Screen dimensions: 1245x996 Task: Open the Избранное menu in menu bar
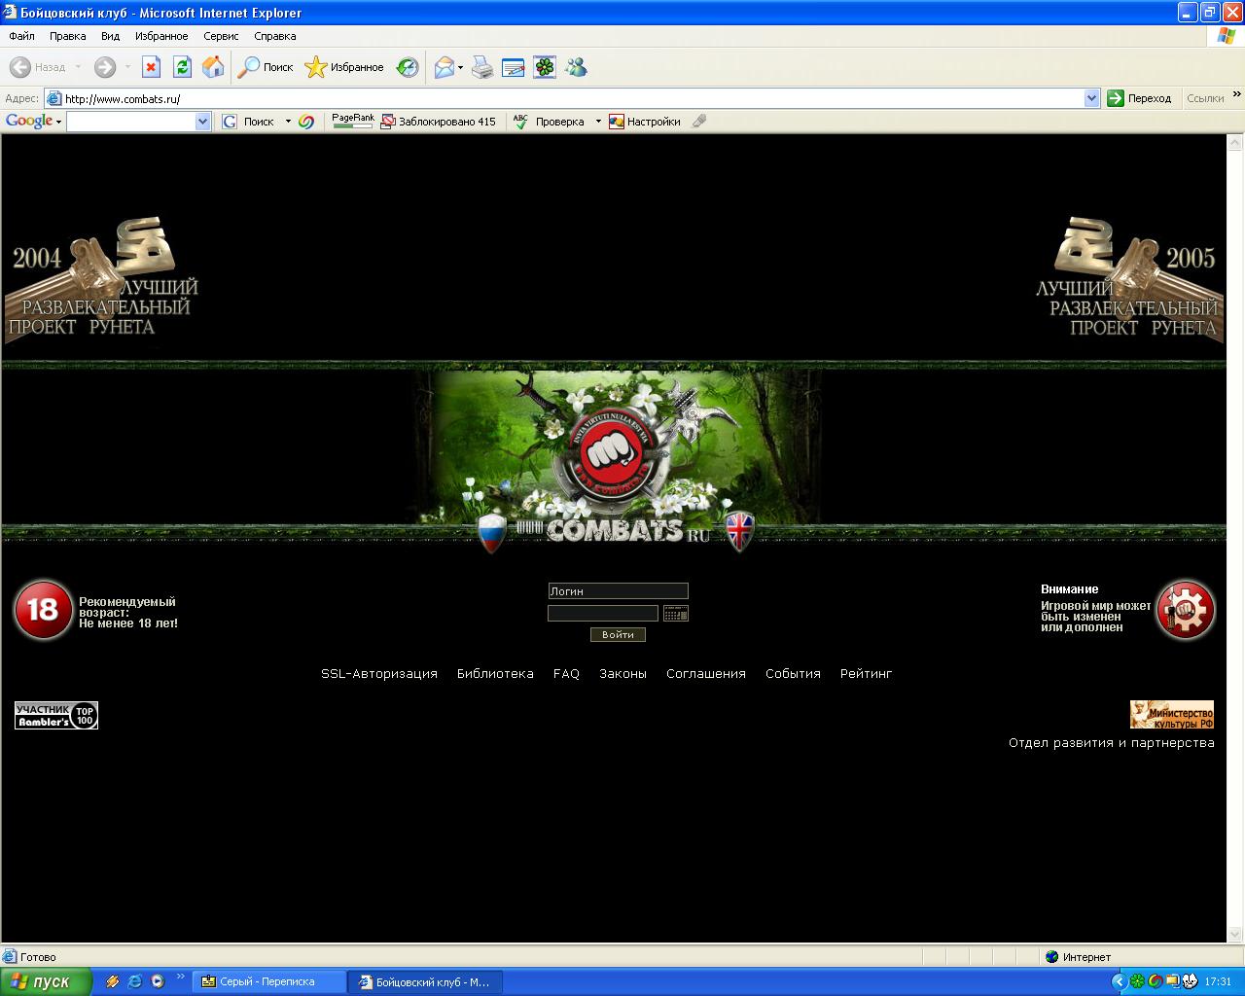tap(161, 36)
